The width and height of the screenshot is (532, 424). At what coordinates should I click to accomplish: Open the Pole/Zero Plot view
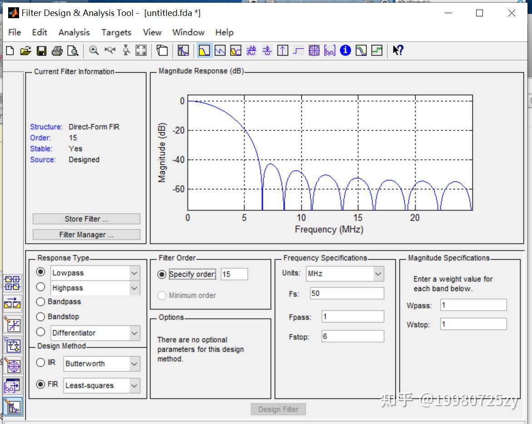(314, 50)
